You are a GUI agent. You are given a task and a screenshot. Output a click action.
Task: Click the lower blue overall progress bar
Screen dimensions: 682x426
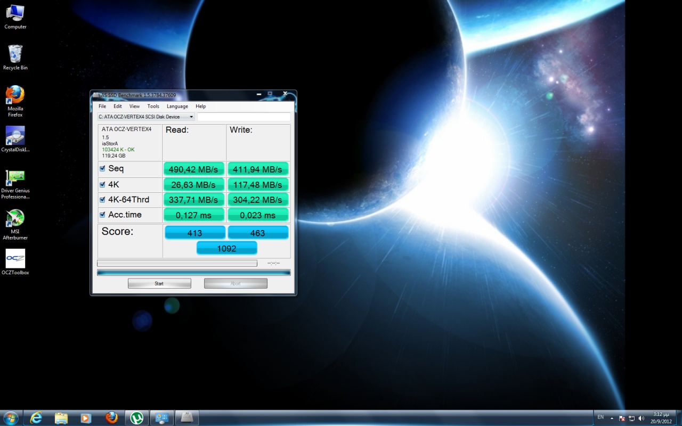194,273
